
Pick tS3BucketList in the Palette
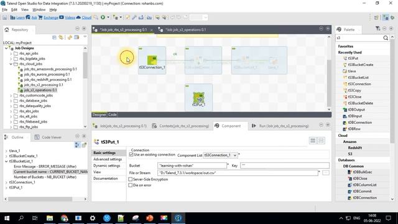pos(358,77)
